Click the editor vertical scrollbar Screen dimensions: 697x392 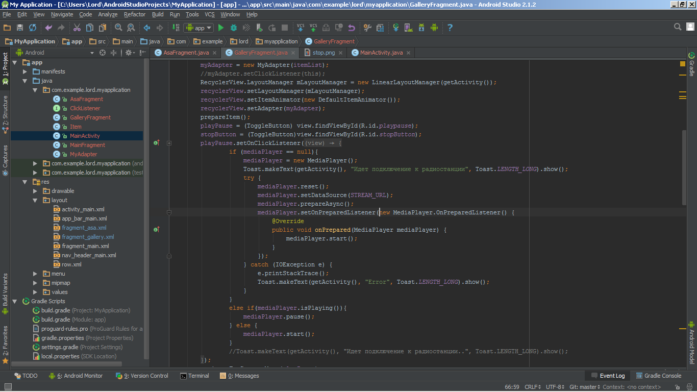pos(684,167)
